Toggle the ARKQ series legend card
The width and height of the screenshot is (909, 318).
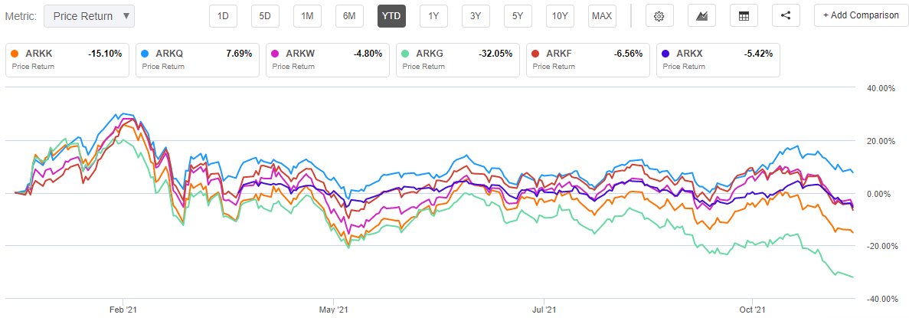coord(198,60)
